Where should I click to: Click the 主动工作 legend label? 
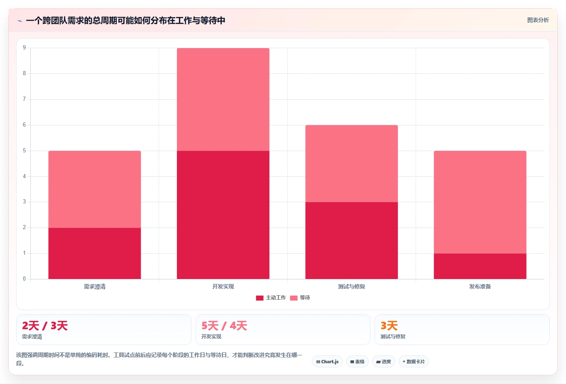[x=276, y=298]
